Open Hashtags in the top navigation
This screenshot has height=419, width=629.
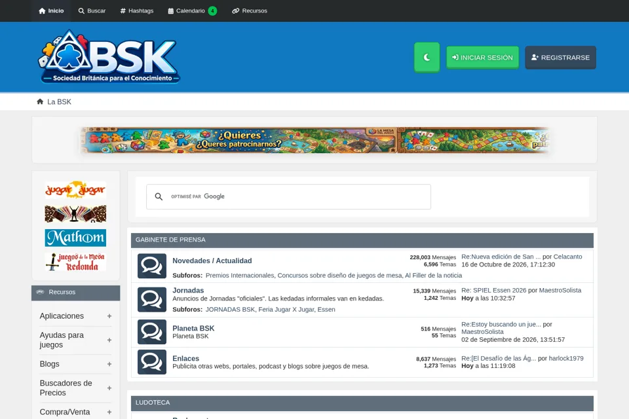click(x=137, y=11)
